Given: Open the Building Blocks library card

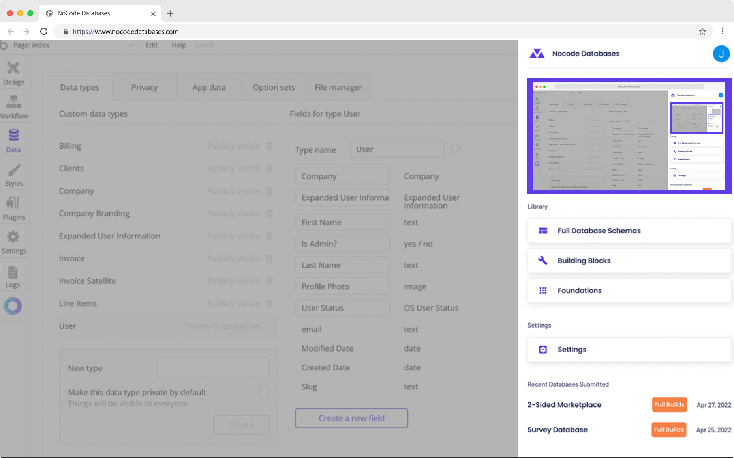Looking at the screenshot, I should [629, 261].
